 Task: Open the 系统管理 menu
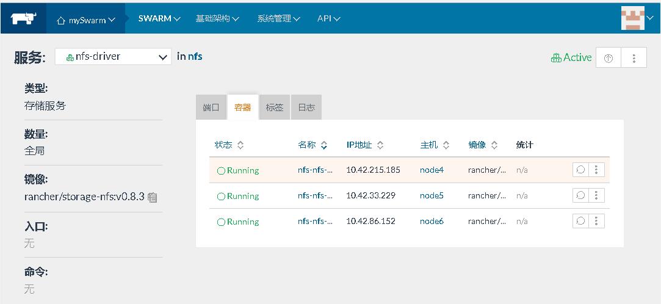coord(279,18)
